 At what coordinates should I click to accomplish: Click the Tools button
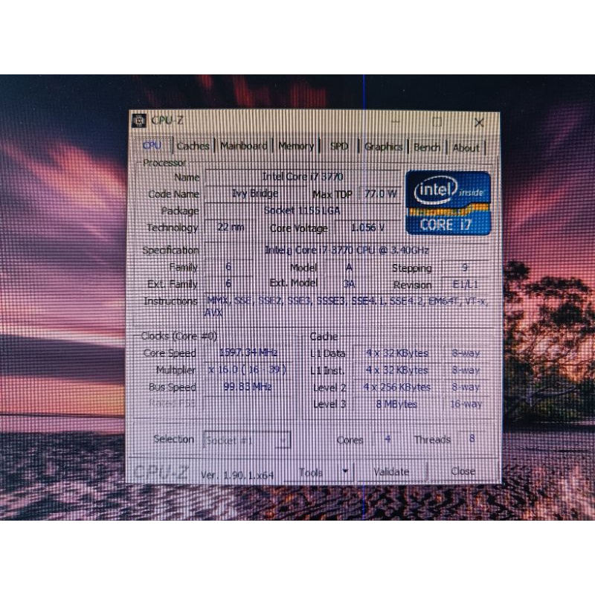click(x=311, y=472)
